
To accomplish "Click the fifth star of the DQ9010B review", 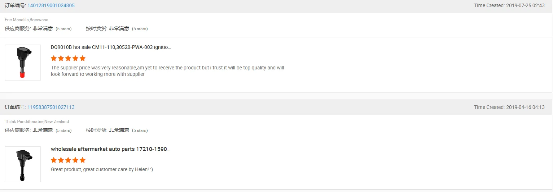I will [83, 58].
